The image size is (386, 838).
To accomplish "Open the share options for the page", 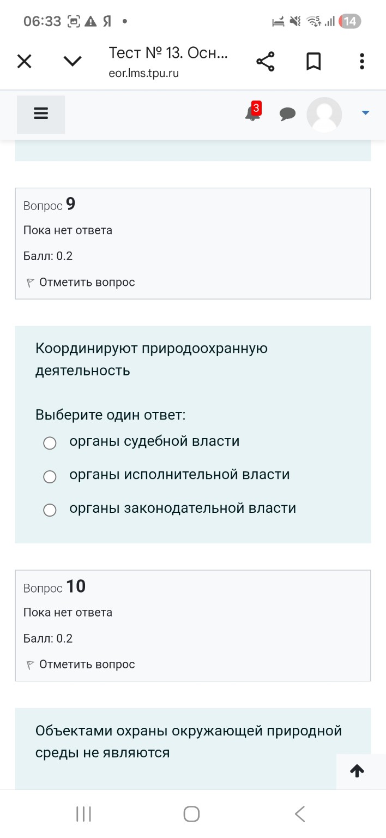I will pos(265,61).
